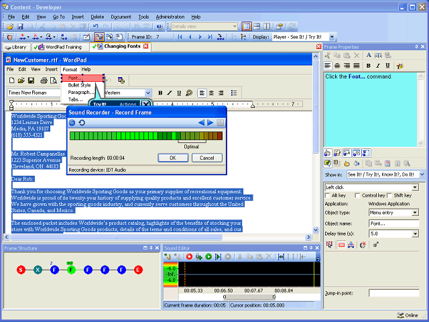Viewport: 429px width, 322px height.
Task: Open the Show in dropdown
Action: pos(422,174)
